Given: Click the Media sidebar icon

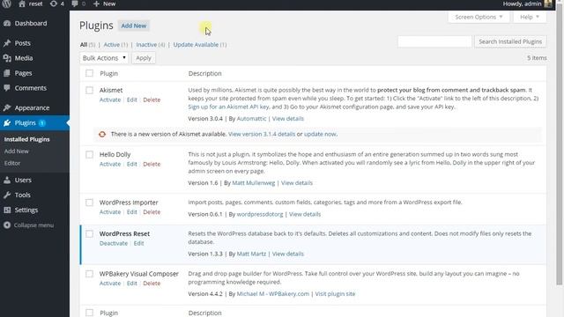Looking at the screenshot, I should [x=7, y=58].
